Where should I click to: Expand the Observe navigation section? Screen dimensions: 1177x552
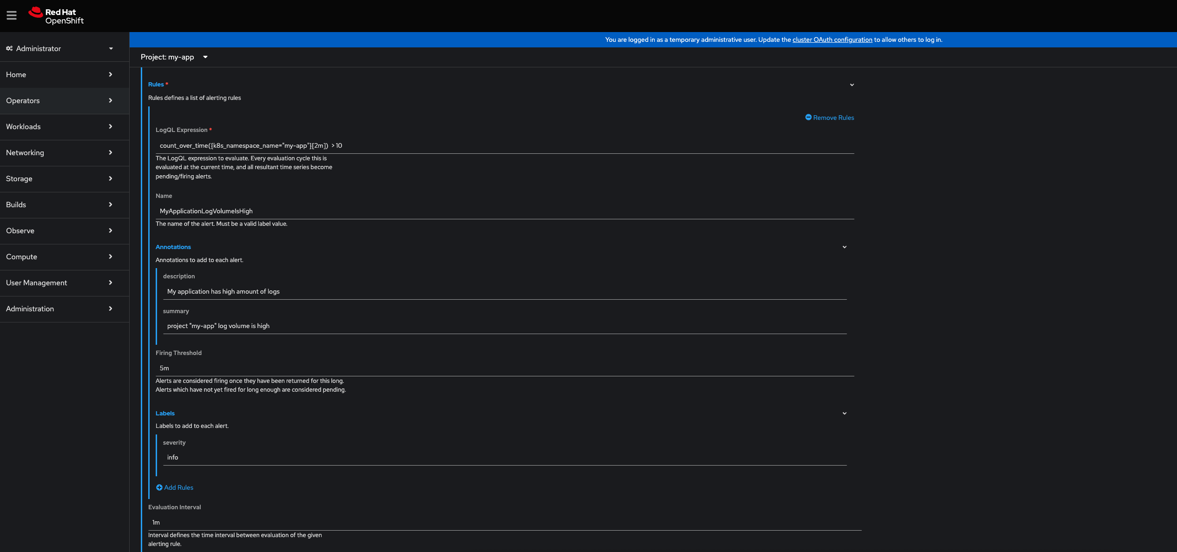tap(60, 231)
